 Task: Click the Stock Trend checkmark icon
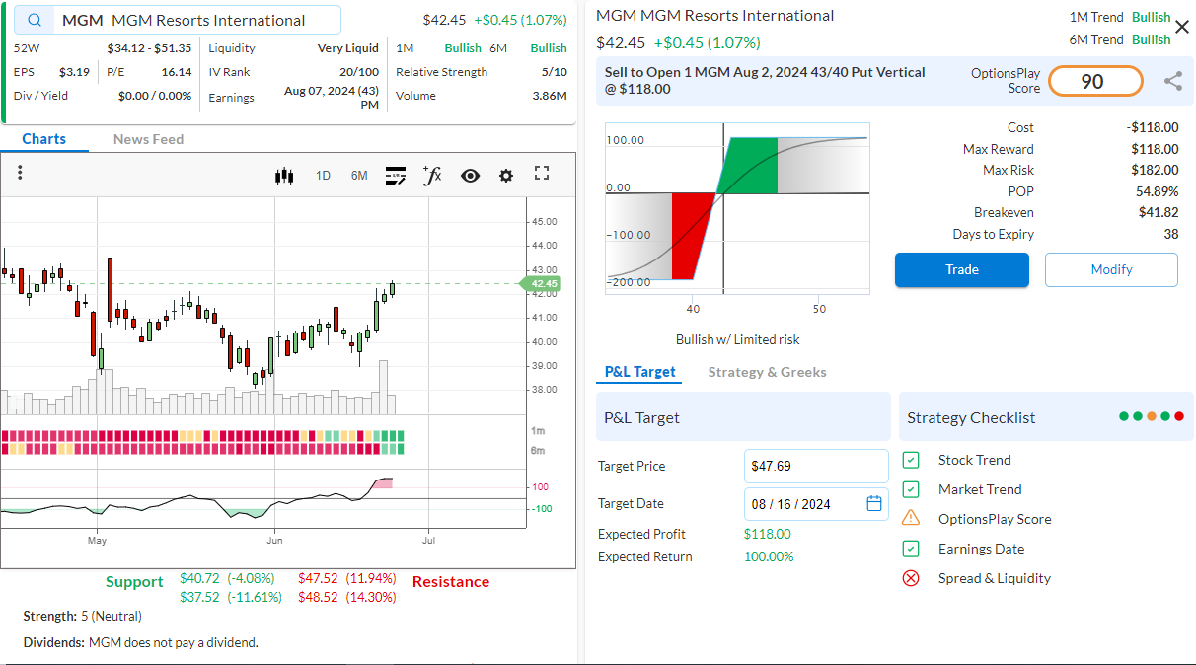tap(911, 460)
